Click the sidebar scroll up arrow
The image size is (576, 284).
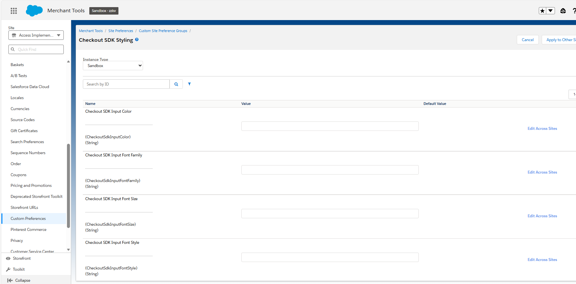68,62
